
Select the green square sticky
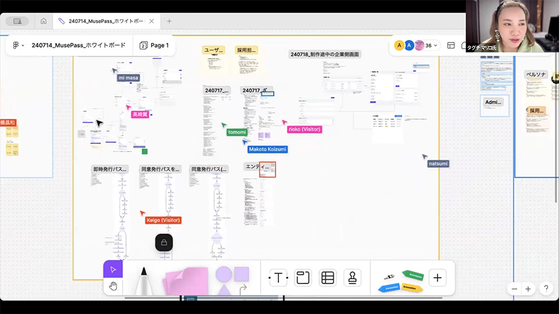click(x=145, y=152)
